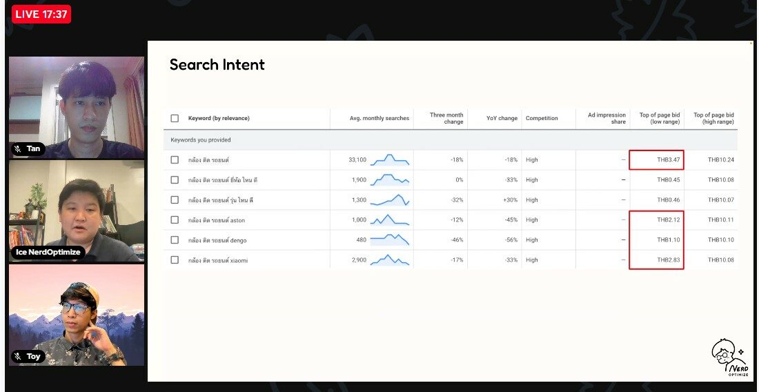
Task: Click the sparkline chart in the xiaomi row
Action: 390,260
